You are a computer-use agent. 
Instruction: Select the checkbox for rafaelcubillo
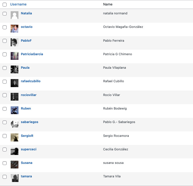point(5,82)
